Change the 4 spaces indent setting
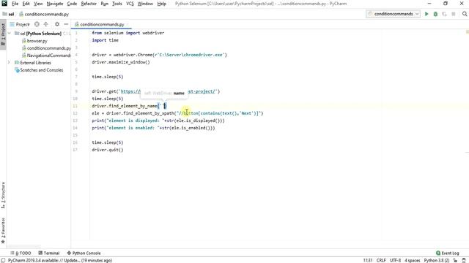Viewport: 469px width, 263px height. tap(412, 260)
